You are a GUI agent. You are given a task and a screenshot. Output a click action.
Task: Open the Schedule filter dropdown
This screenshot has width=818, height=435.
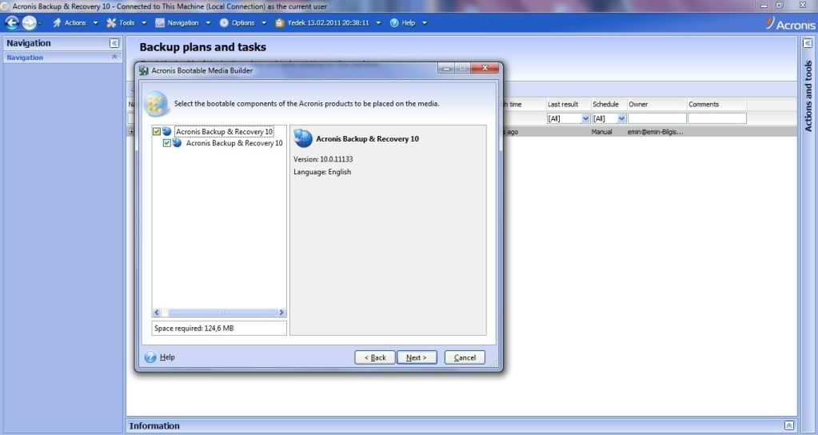[621, 118]
